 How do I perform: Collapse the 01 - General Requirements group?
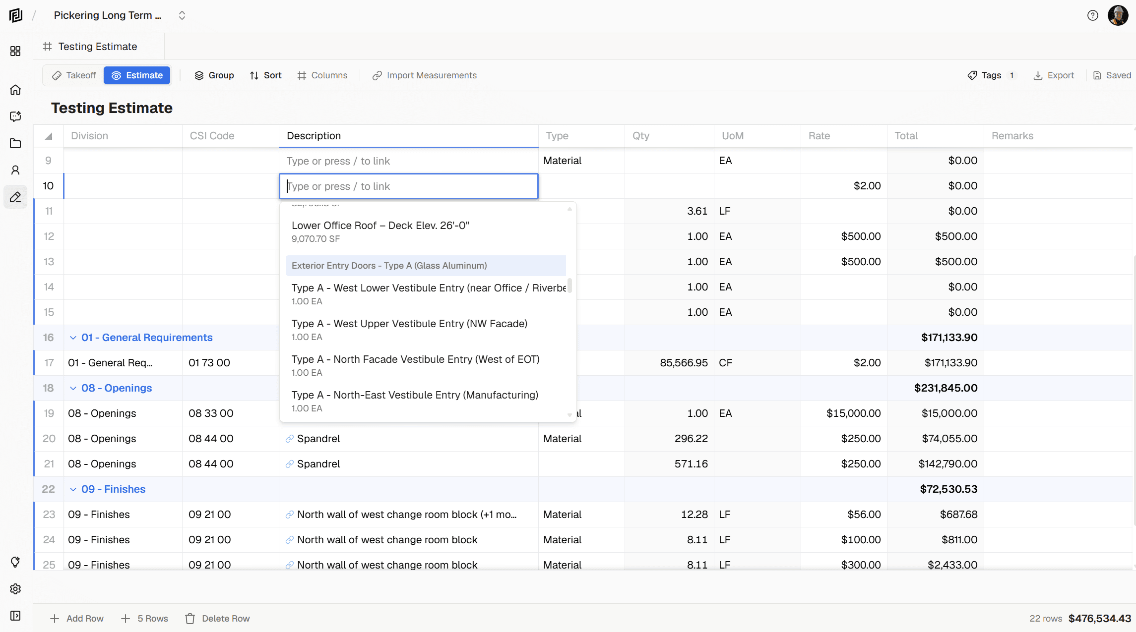pyautogui.click(x=73, y=338)
